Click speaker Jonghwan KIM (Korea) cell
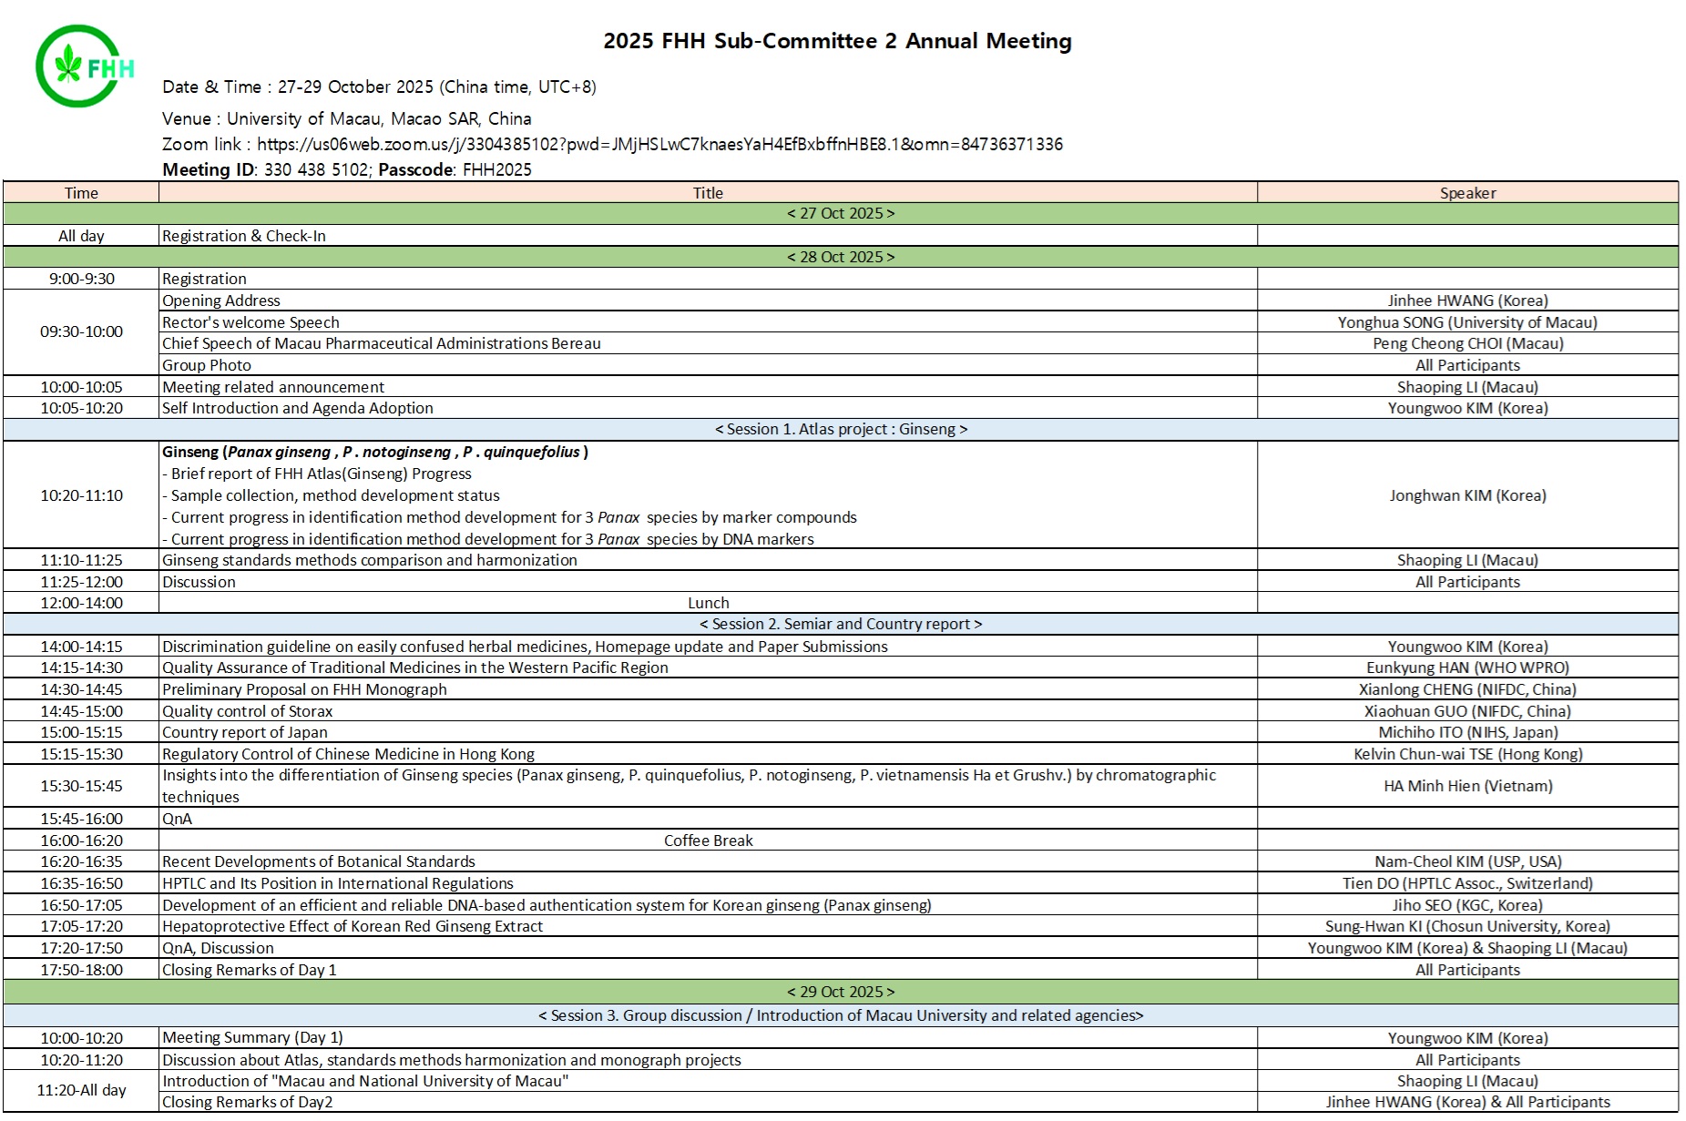This screenshot has width=1686, height=1121. [x=1466, y=495]
